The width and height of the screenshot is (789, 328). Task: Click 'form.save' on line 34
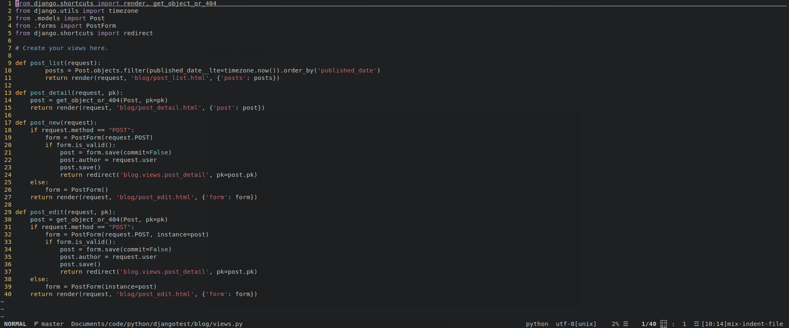click(x=103, y=249)
